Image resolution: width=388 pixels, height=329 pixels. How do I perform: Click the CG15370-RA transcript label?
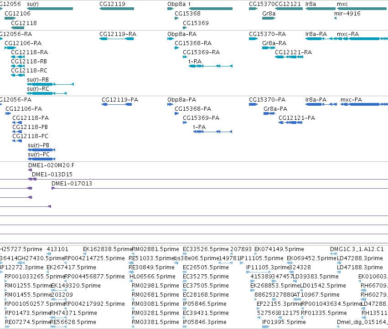[267, 34]
